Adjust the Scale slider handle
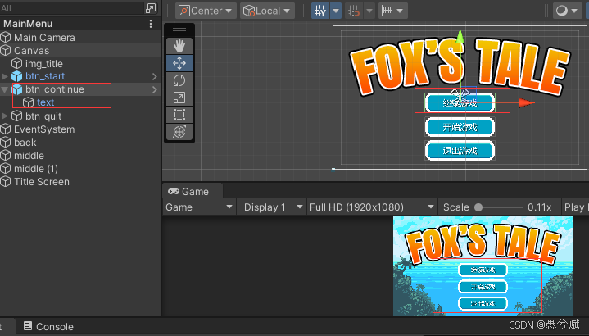 [x=478, y=207]
